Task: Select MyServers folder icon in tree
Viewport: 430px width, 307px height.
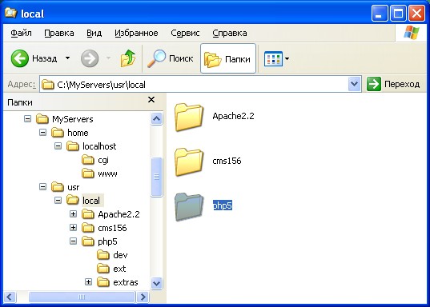Action: 42,119
